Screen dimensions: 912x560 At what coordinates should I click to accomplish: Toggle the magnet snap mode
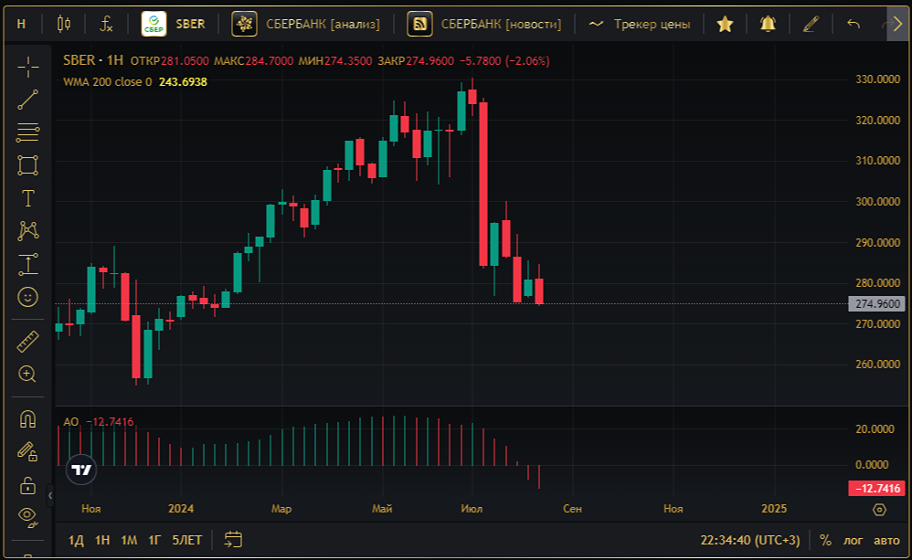pos(28,418)
